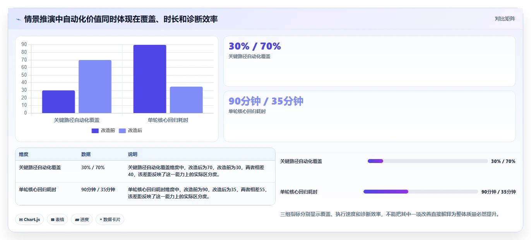Click the 数据 column header
The height and width of the screenshot is (240, 531).
101,154
